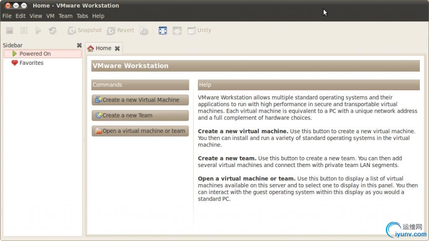This screenshot has height=241, width=429.
Task: Click the 'Commands' section header
Action: coord(140,85)
